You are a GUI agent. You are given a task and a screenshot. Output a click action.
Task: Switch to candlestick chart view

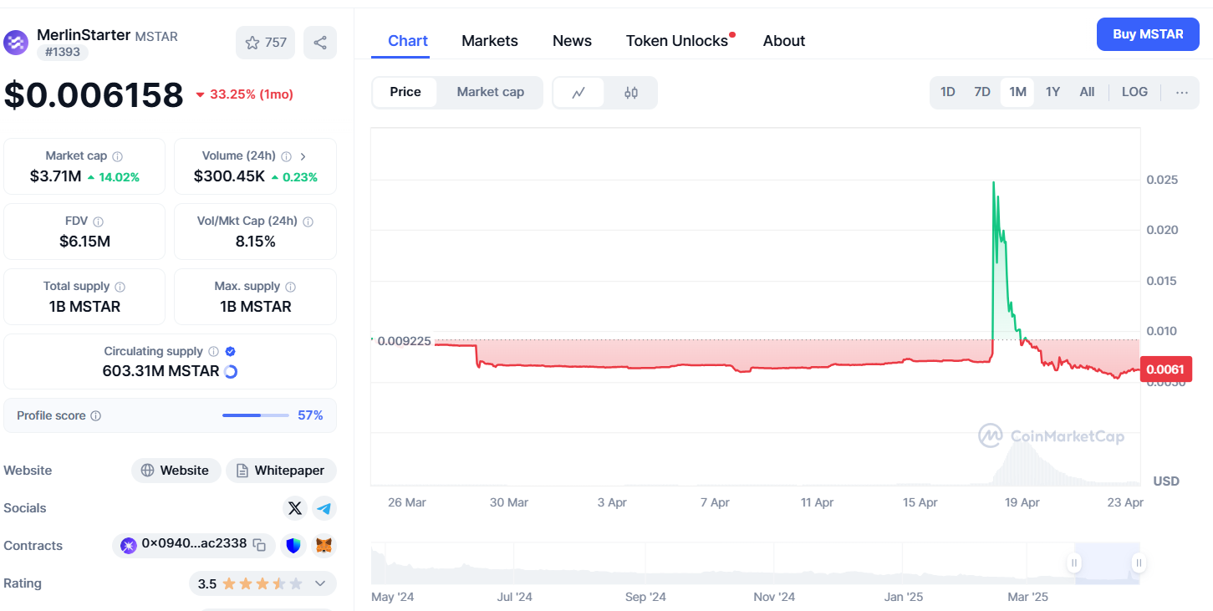point(631,93)
